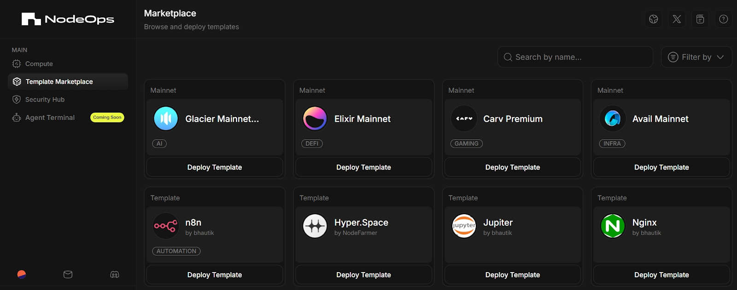Click the AI tag on Glacier
The width and height of the screenshot is (737, 290).
click(159, 144)
